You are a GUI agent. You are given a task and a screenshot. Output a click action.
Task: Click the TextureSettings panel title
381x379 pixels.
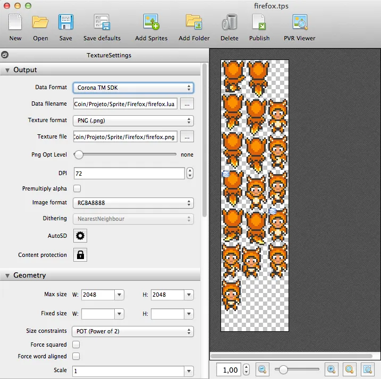109,55
